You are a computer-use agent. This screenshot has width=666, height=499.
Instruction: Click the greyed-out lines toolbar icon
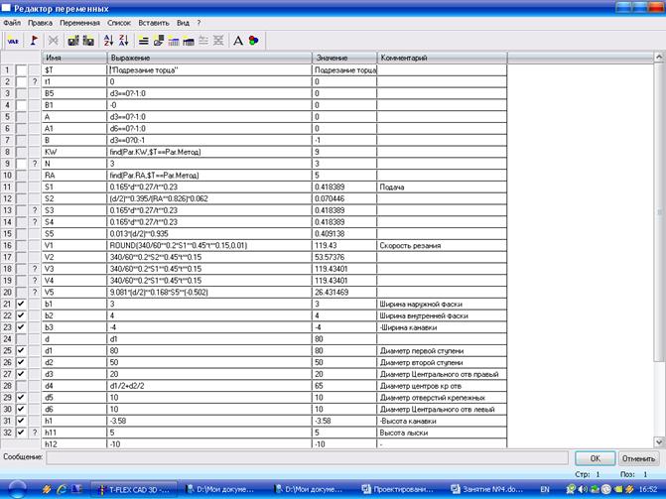point(203,41)
